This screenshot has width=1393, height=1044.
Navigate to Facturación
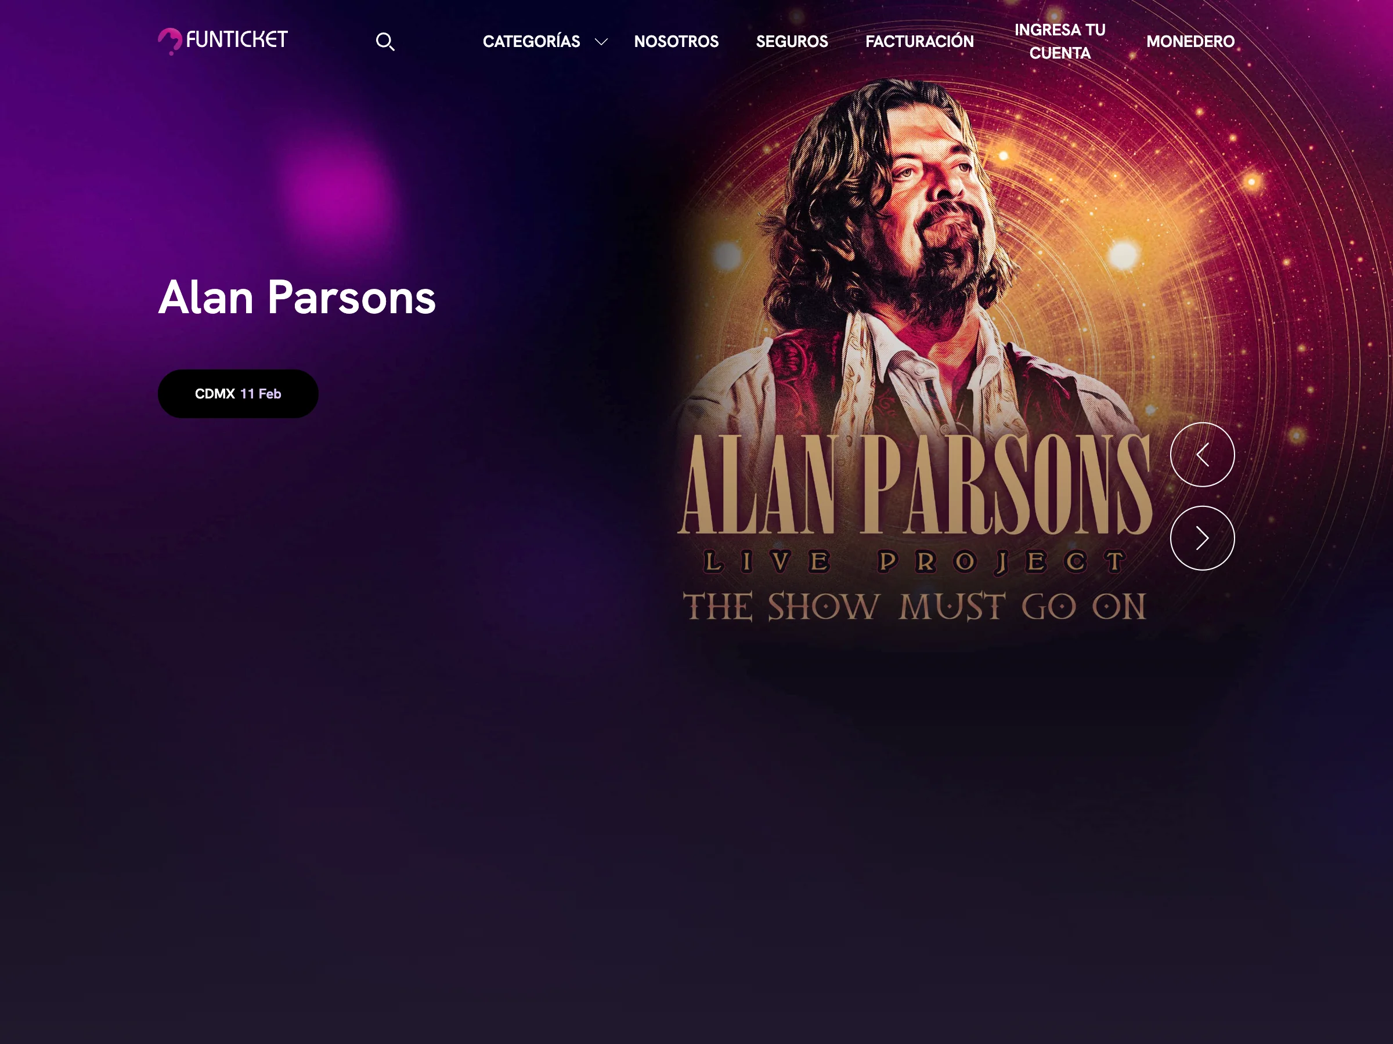point(919,42)
